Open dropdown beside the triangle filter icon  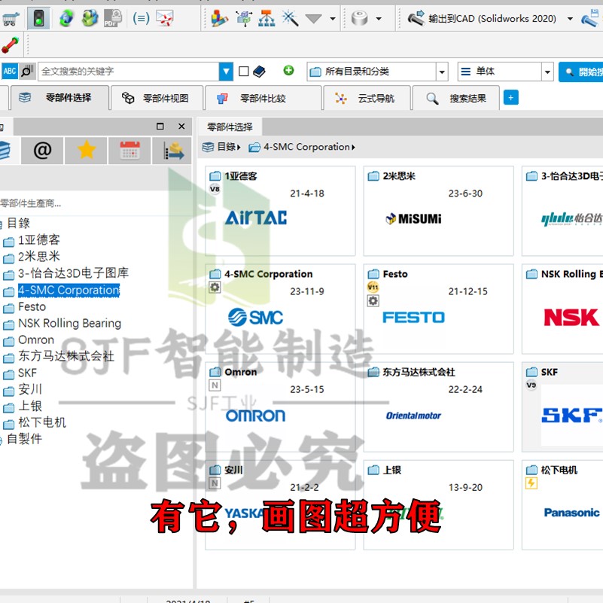click(333, 19)
